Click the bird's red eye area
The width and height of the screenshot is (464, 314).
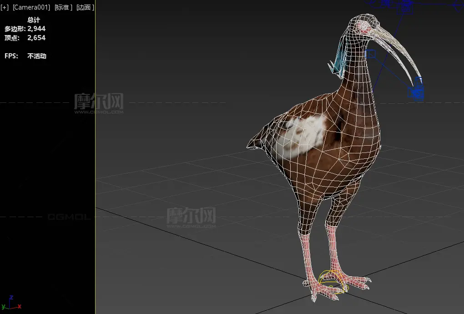(x=364, y=27)
